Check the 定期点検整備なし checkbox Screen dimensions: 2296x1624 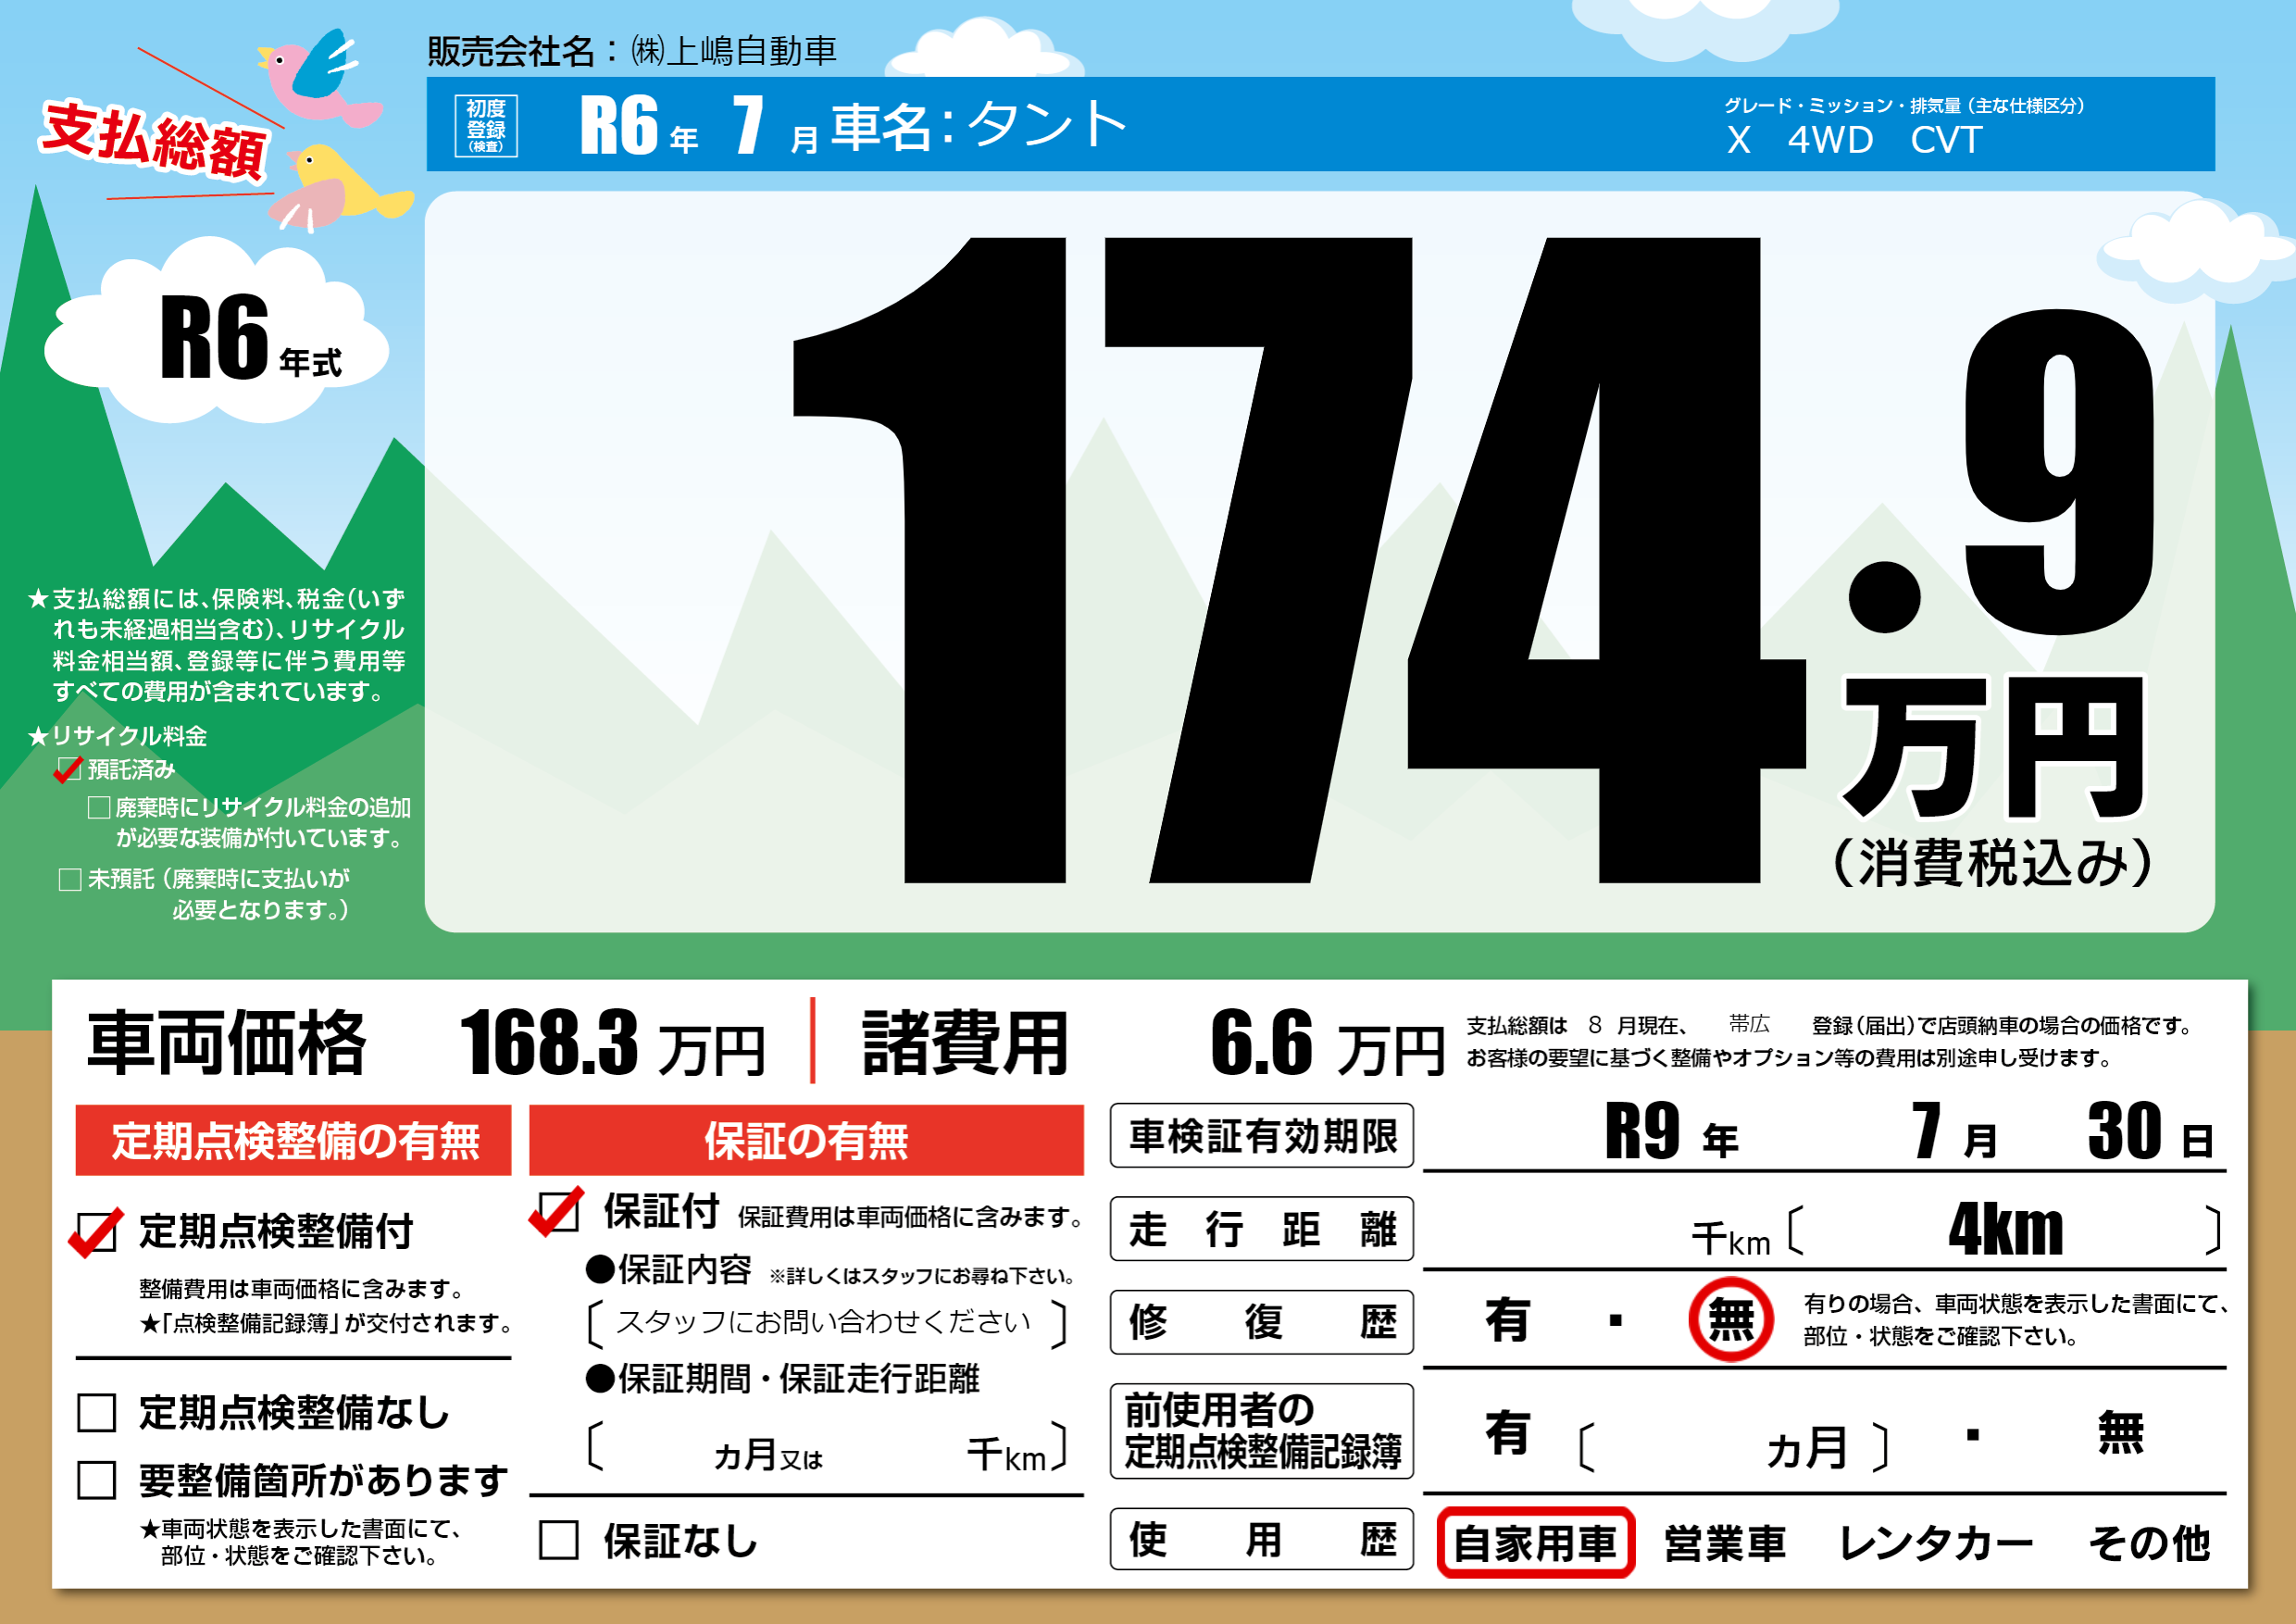[x=97, y=1413]
